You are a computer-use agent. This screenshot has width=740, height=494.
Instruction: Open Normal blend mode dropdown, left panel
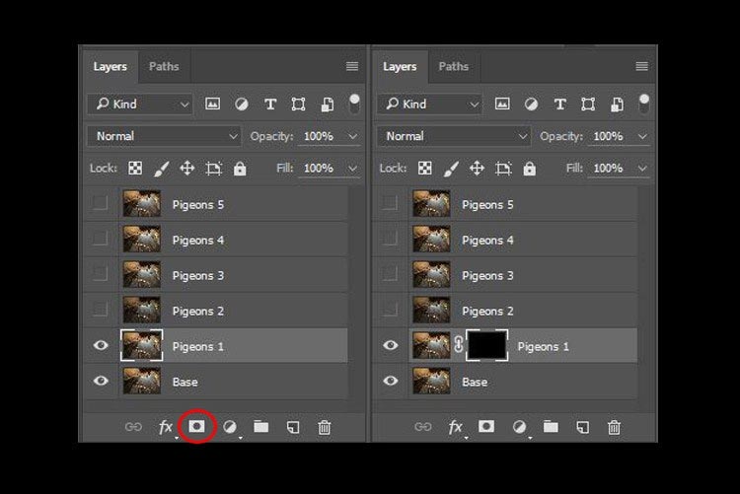click(x=164, y=136)
